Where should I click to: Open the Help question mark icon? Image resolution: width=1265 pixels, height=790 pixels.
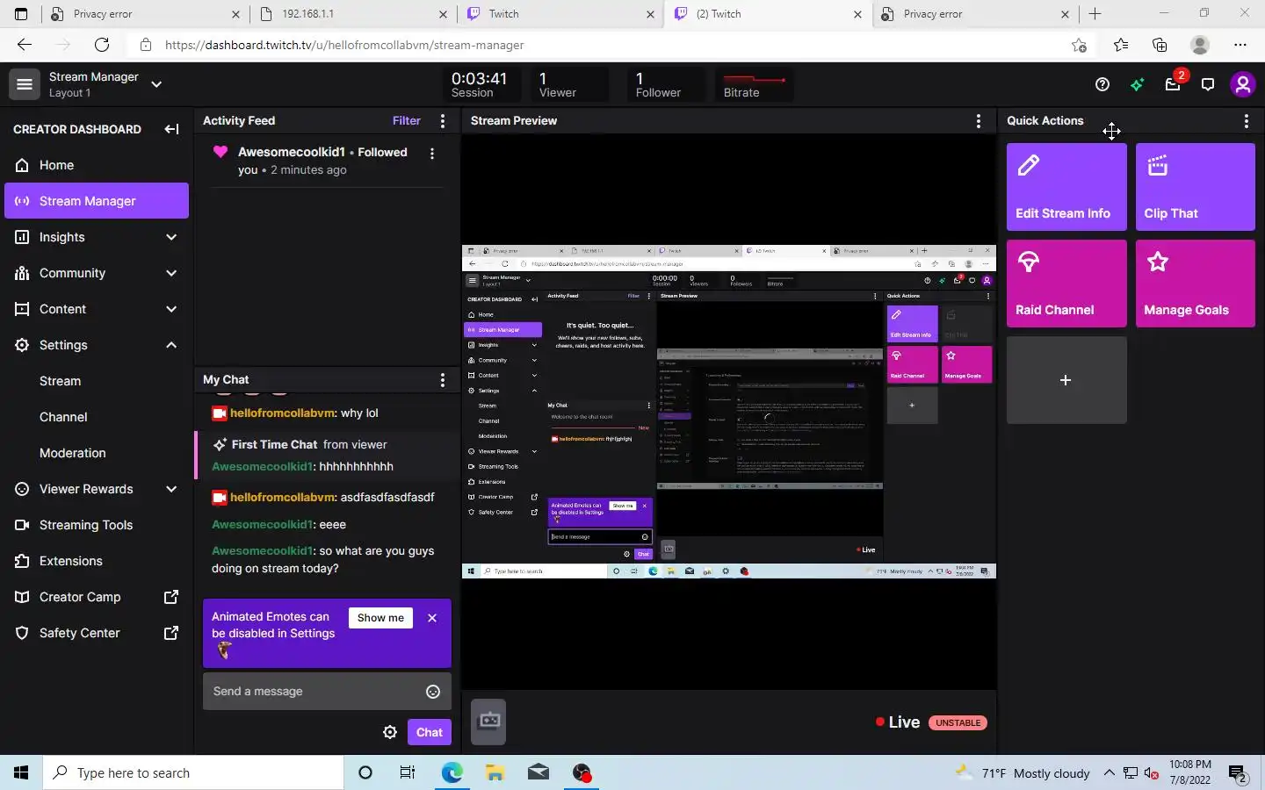(x=1102, y=84)
